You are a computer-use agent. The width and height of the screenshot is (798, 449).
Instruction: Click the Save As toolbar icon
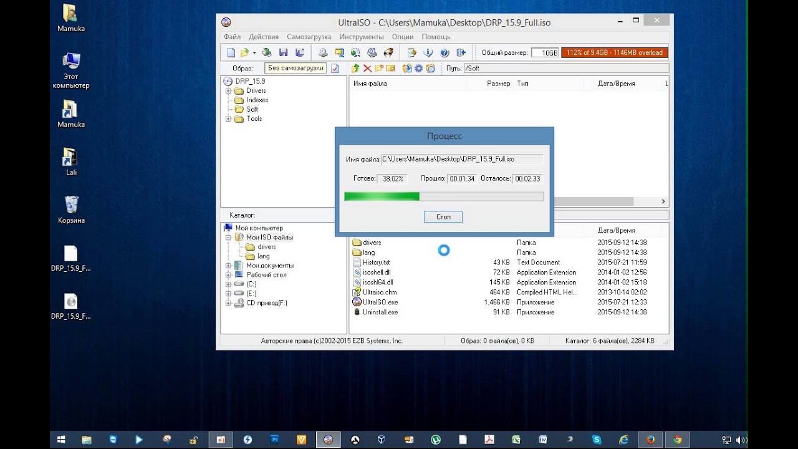pyautogui.click(x=300, y=53)
